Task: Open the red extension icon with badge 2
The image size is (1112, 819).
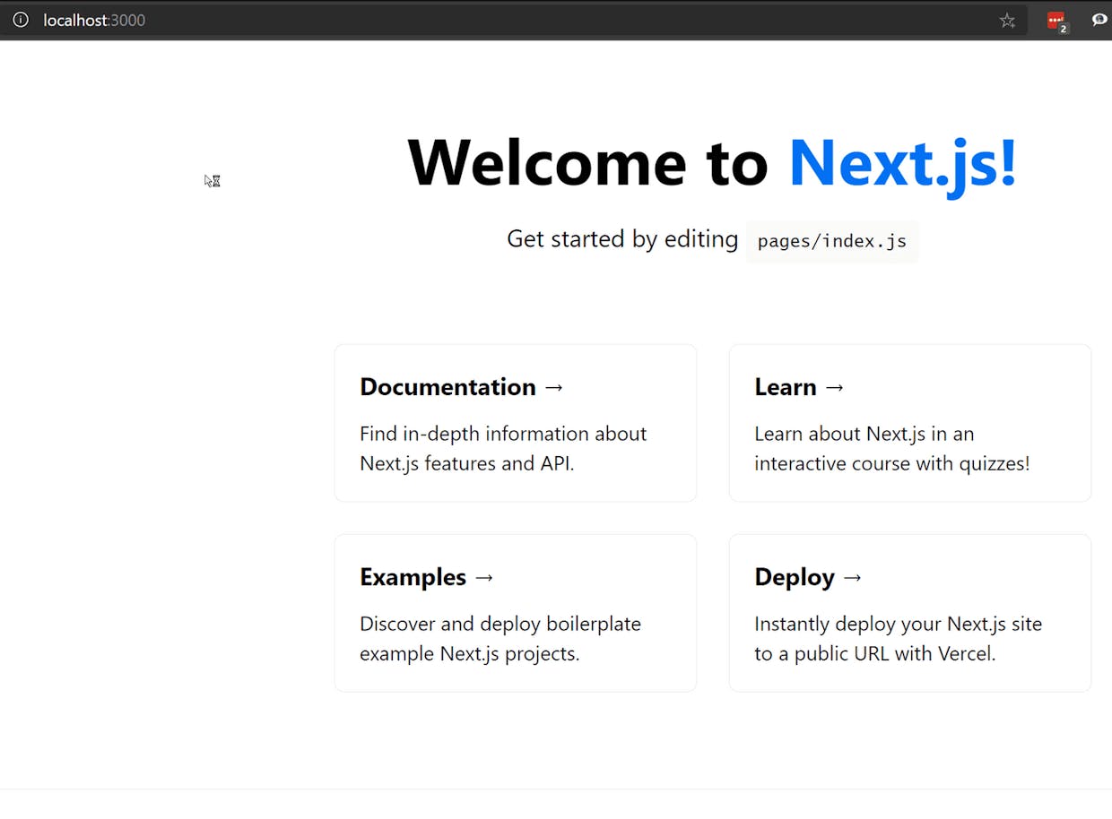Action: point(1057,22)
